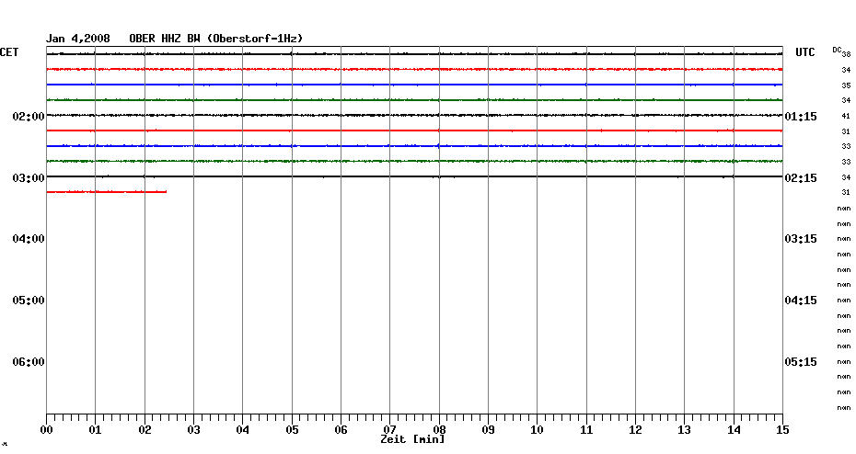Click the 'DC' column header
This screenshot has height=454, width=856.
(x=837, y=51)
